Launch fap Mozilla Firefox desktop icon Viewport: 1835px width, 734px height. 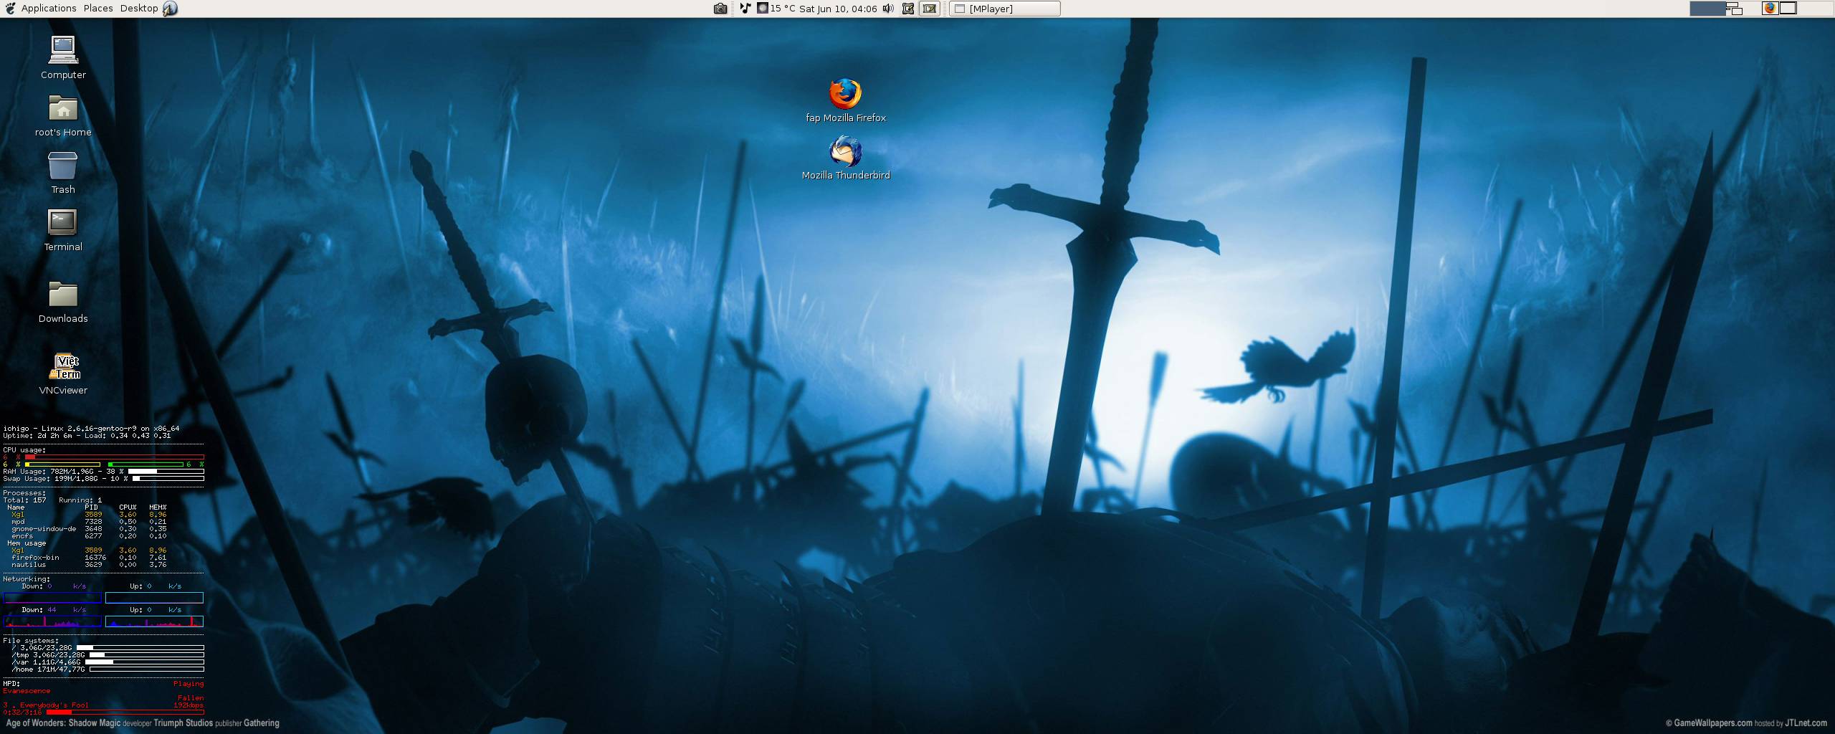846,100
